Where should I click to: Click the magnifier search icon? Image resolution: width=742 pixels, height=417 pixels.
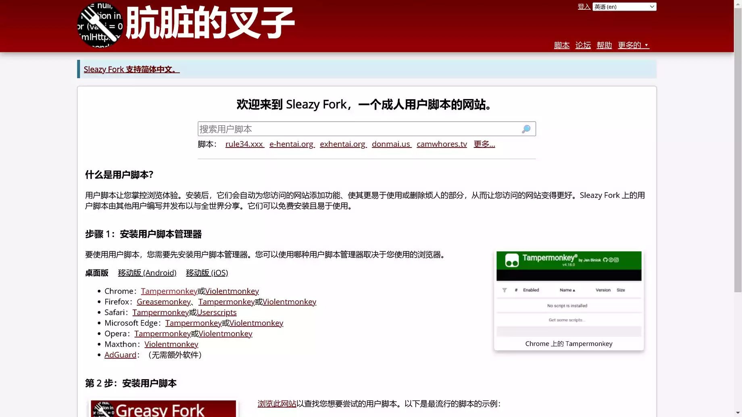coord(526,129)
